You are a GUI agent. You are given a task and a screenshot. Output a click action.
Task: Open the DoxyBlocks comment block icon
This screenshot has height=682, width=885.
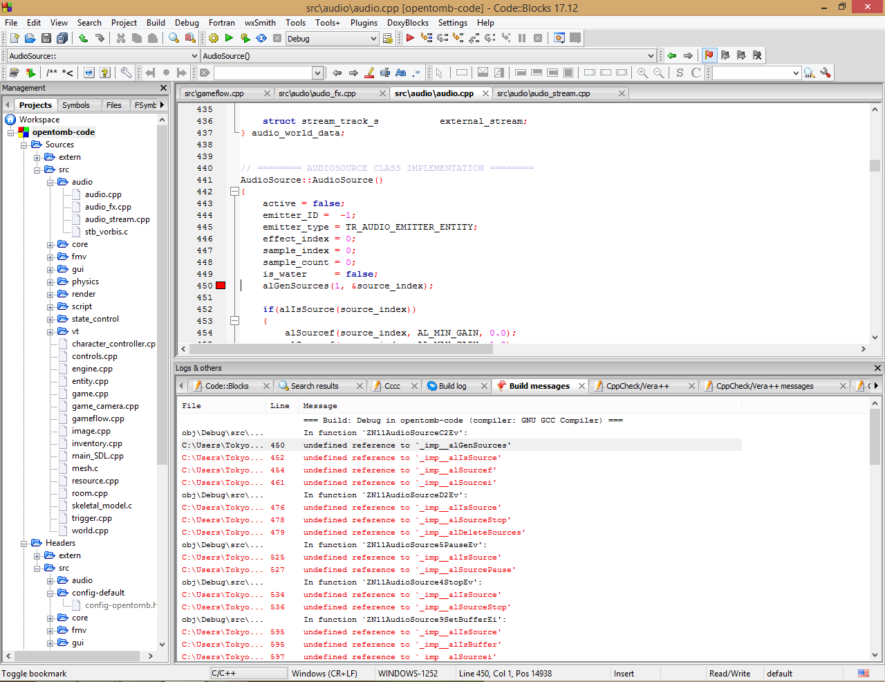click(x=53, y=72)
